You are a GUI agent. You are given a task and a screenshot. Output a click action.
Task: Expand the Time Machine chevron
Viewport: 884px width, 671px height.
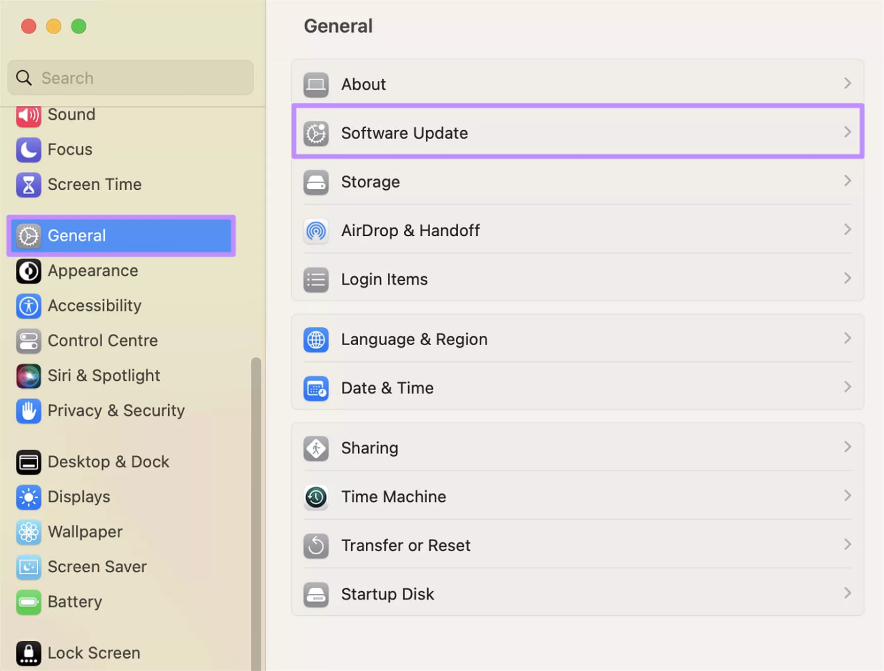[847, 496]
